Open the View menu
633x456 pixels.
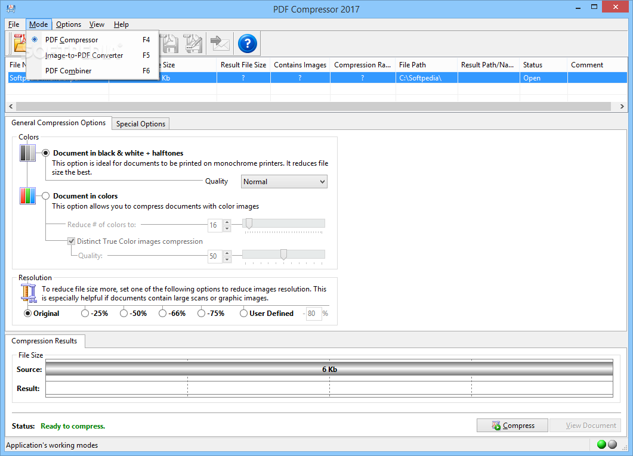(97, 24)
